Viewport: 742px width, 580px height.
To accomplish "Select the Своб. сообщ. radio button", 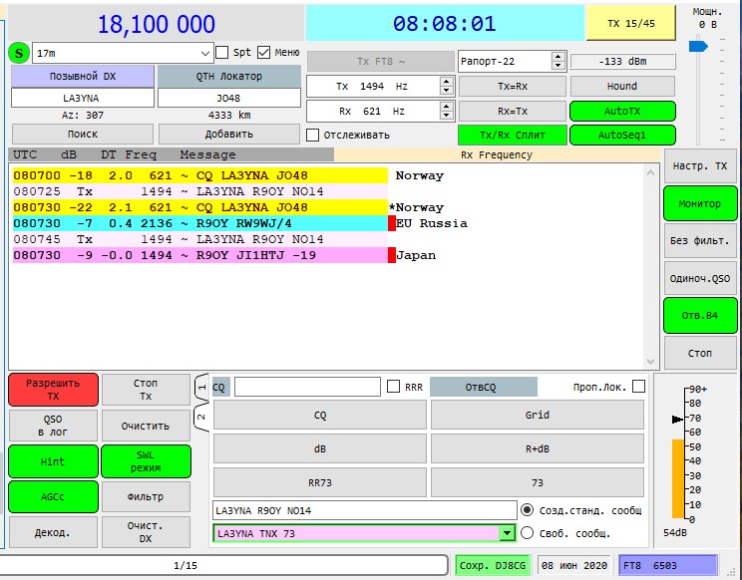I will coord(528,533).
